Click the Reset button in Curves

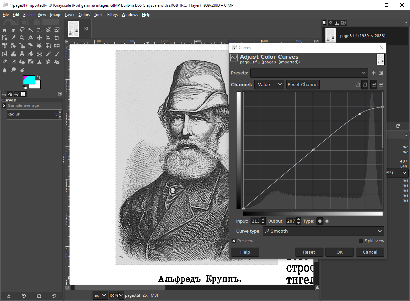click(309, 252)
